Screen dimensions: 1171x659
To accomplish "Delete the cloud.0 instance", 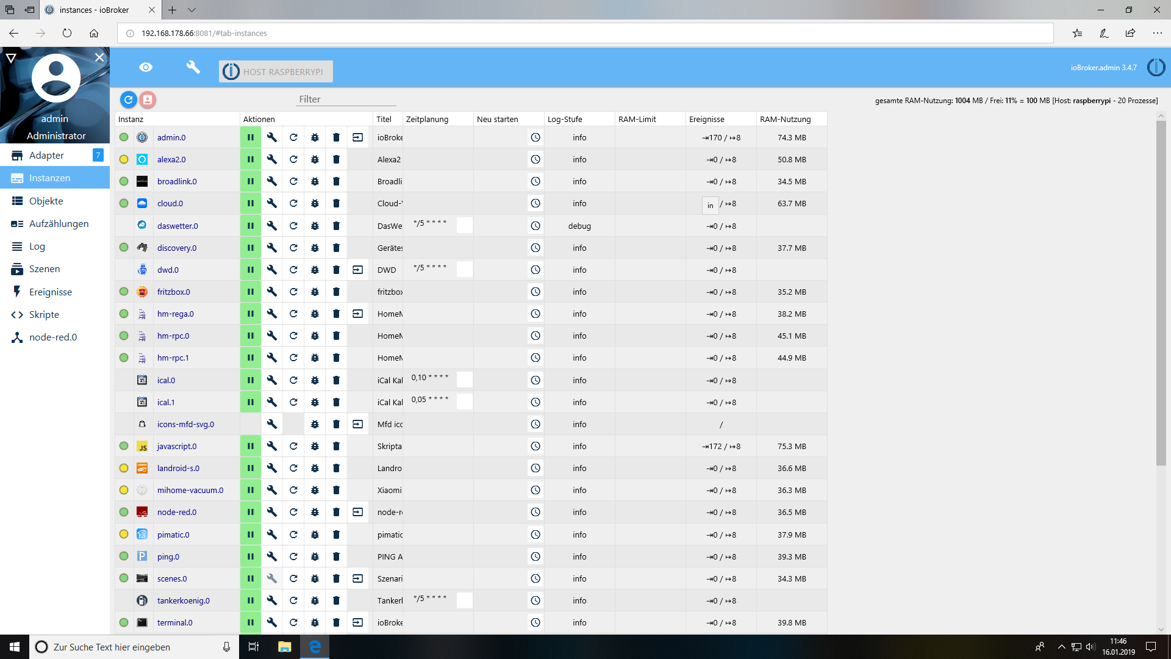I will [336, 203].
